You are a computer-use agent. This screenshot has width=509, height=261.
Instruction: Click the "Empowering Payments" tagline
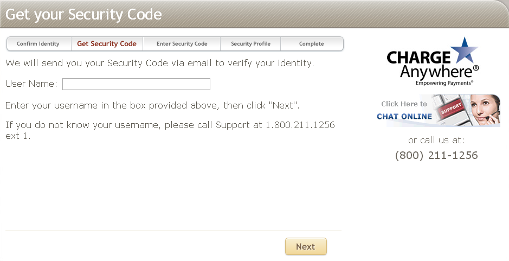coord(444,83)
